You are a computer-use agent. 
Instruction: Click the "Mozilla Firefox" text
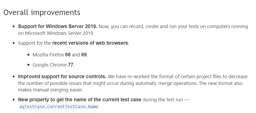click(48, 55)
